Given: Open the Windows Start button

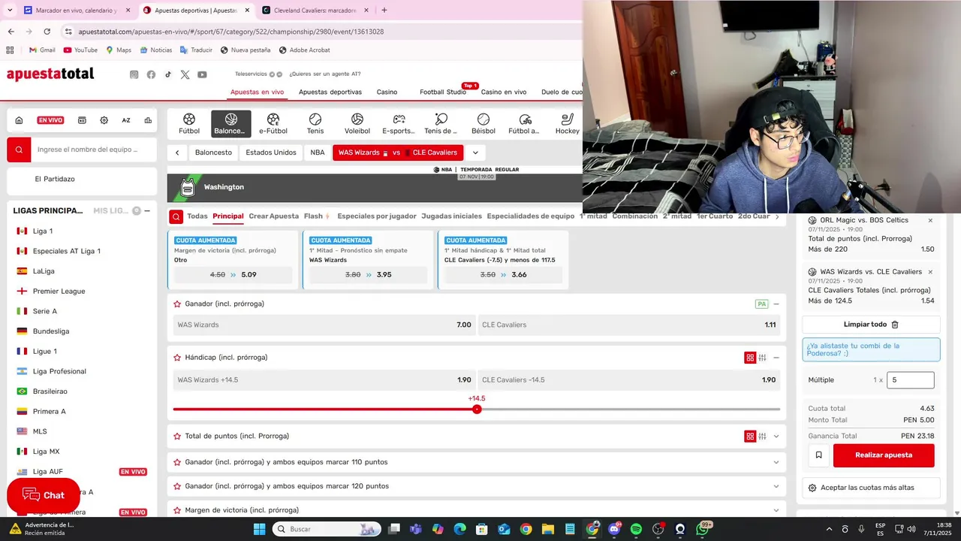Looking at the screenshot, I should pyautogui.click(x=259, y=529).
